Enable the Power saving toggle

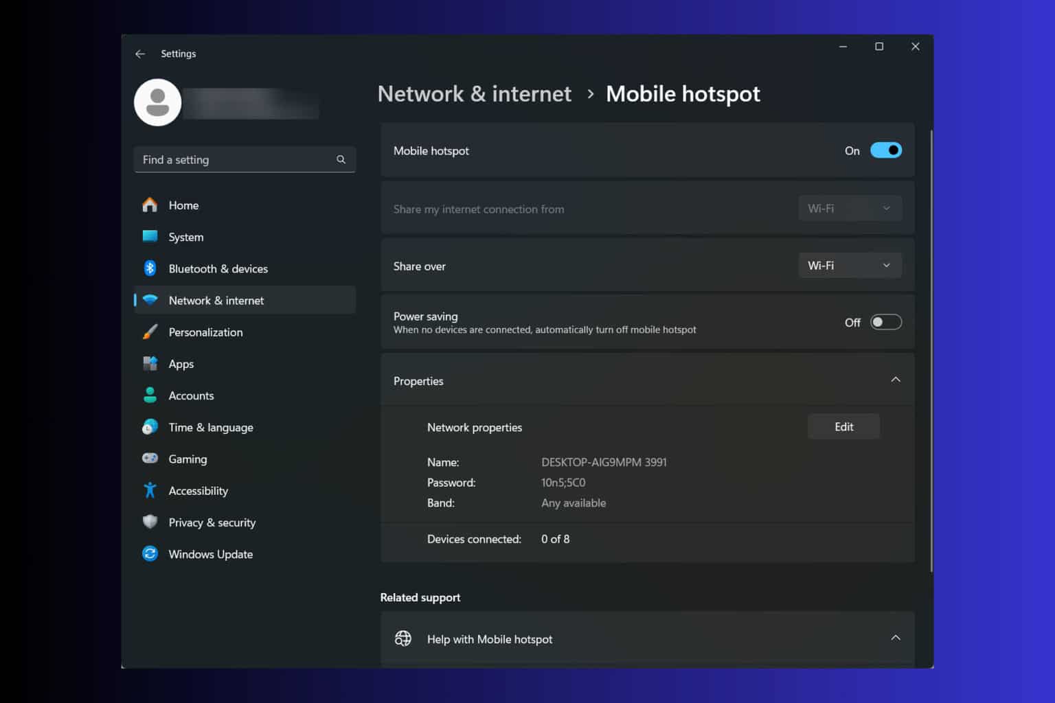[x=886, y=322]
